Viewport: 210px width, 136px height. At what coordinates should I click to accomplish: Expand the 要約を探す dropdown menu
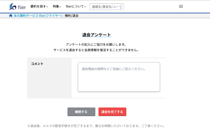coord(39,7)
